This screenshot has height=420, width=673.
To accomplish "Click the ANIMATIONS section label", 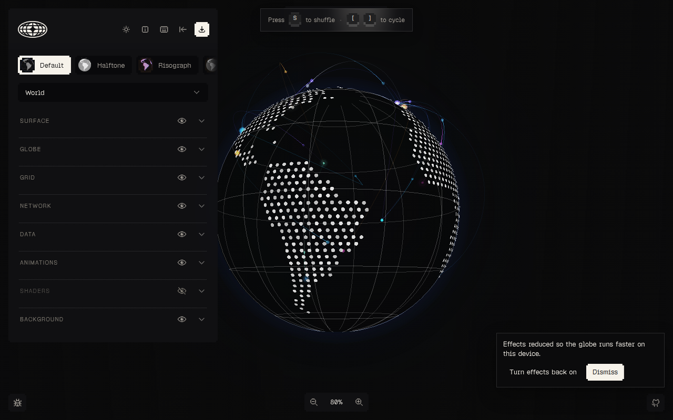I will point(39,262).
